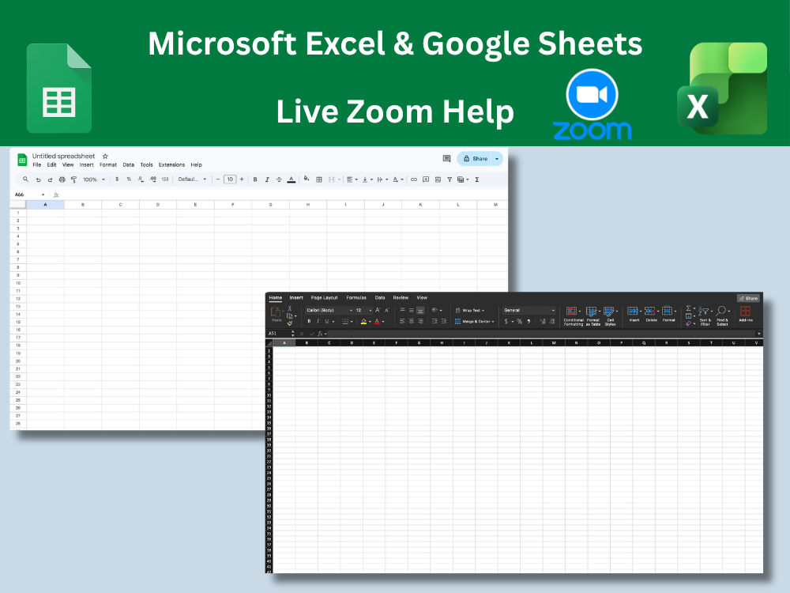Click the create filter funnel icon in Sheets

(450, 179)
